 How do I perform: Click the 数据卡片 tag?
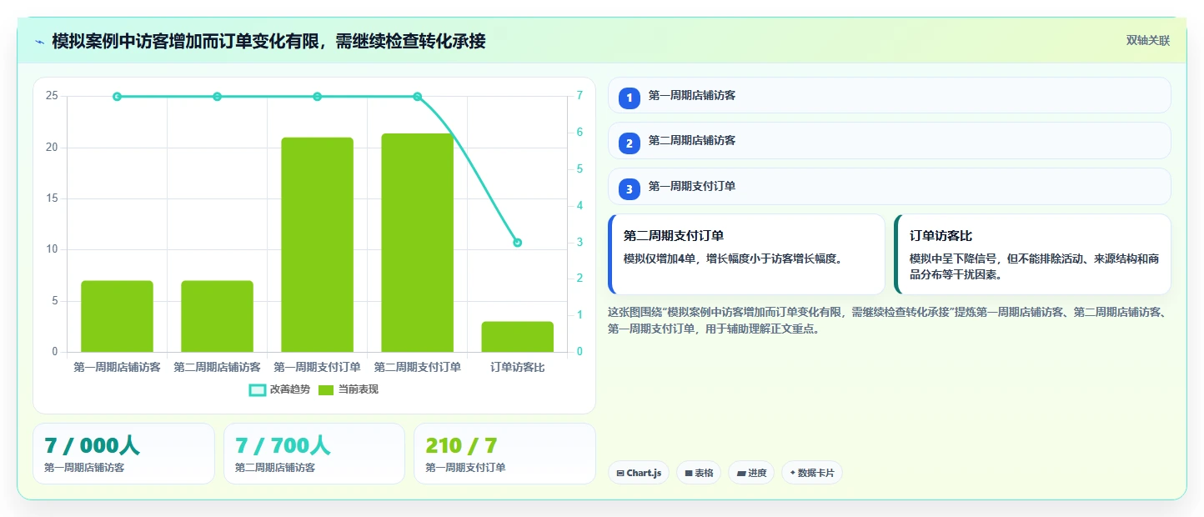point(812,473)
